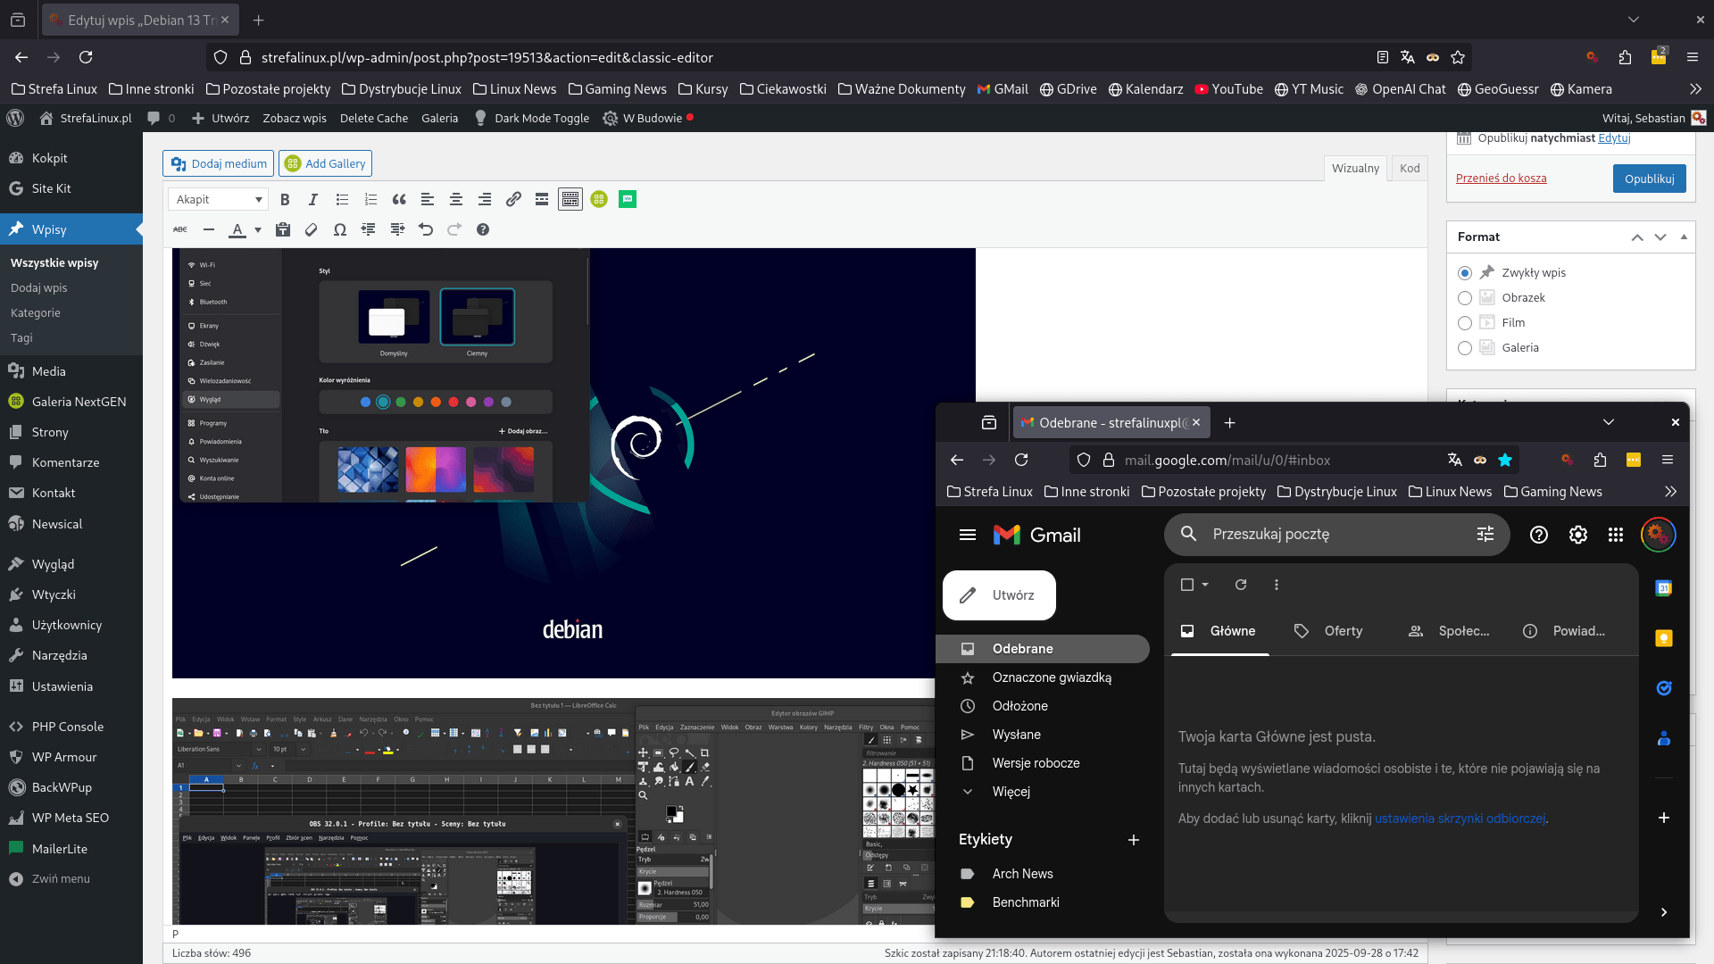The height and width of the screenshot is (964, 1714).
Task: Open ustawienia skrzynki odbiorczej link
Action: click(1460, 819)
